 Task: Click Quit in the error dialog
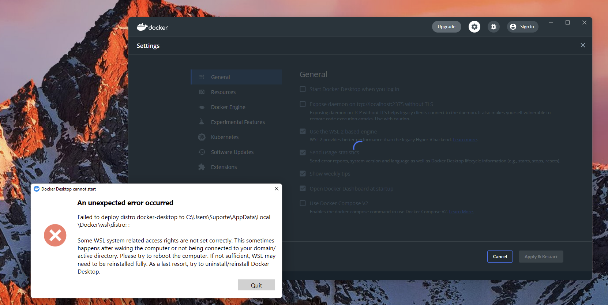(x=256, y=285)
